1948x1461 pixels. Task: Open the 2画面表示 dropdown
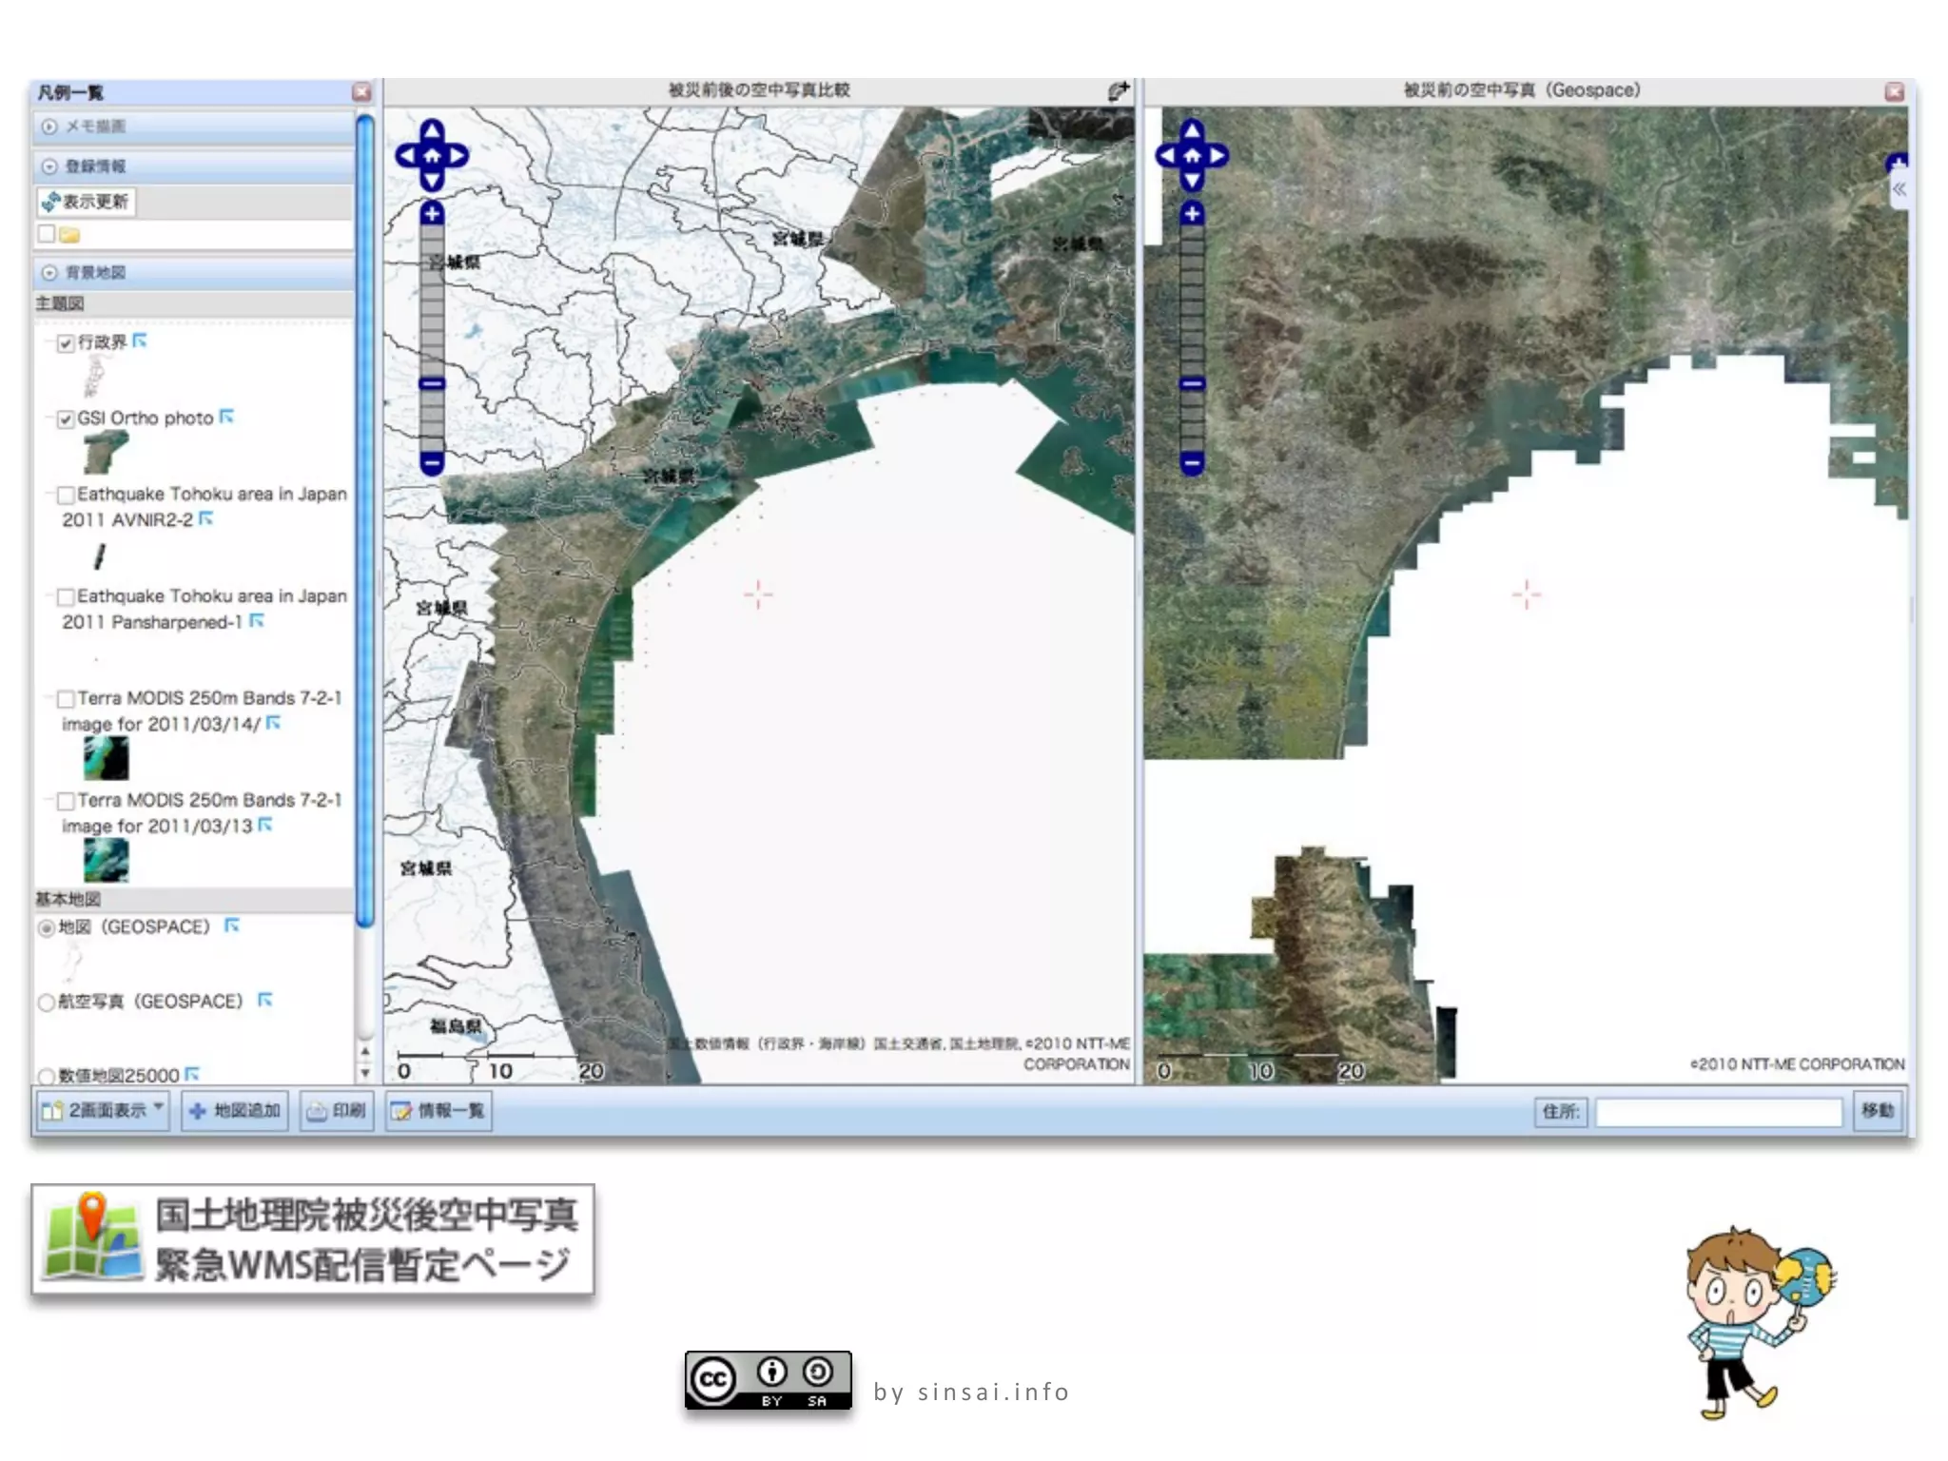click(103, 1110)
